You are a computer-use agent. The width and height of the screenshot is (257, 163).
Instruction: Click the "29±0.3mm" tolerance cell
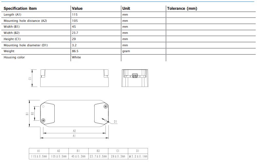point(118,156)
